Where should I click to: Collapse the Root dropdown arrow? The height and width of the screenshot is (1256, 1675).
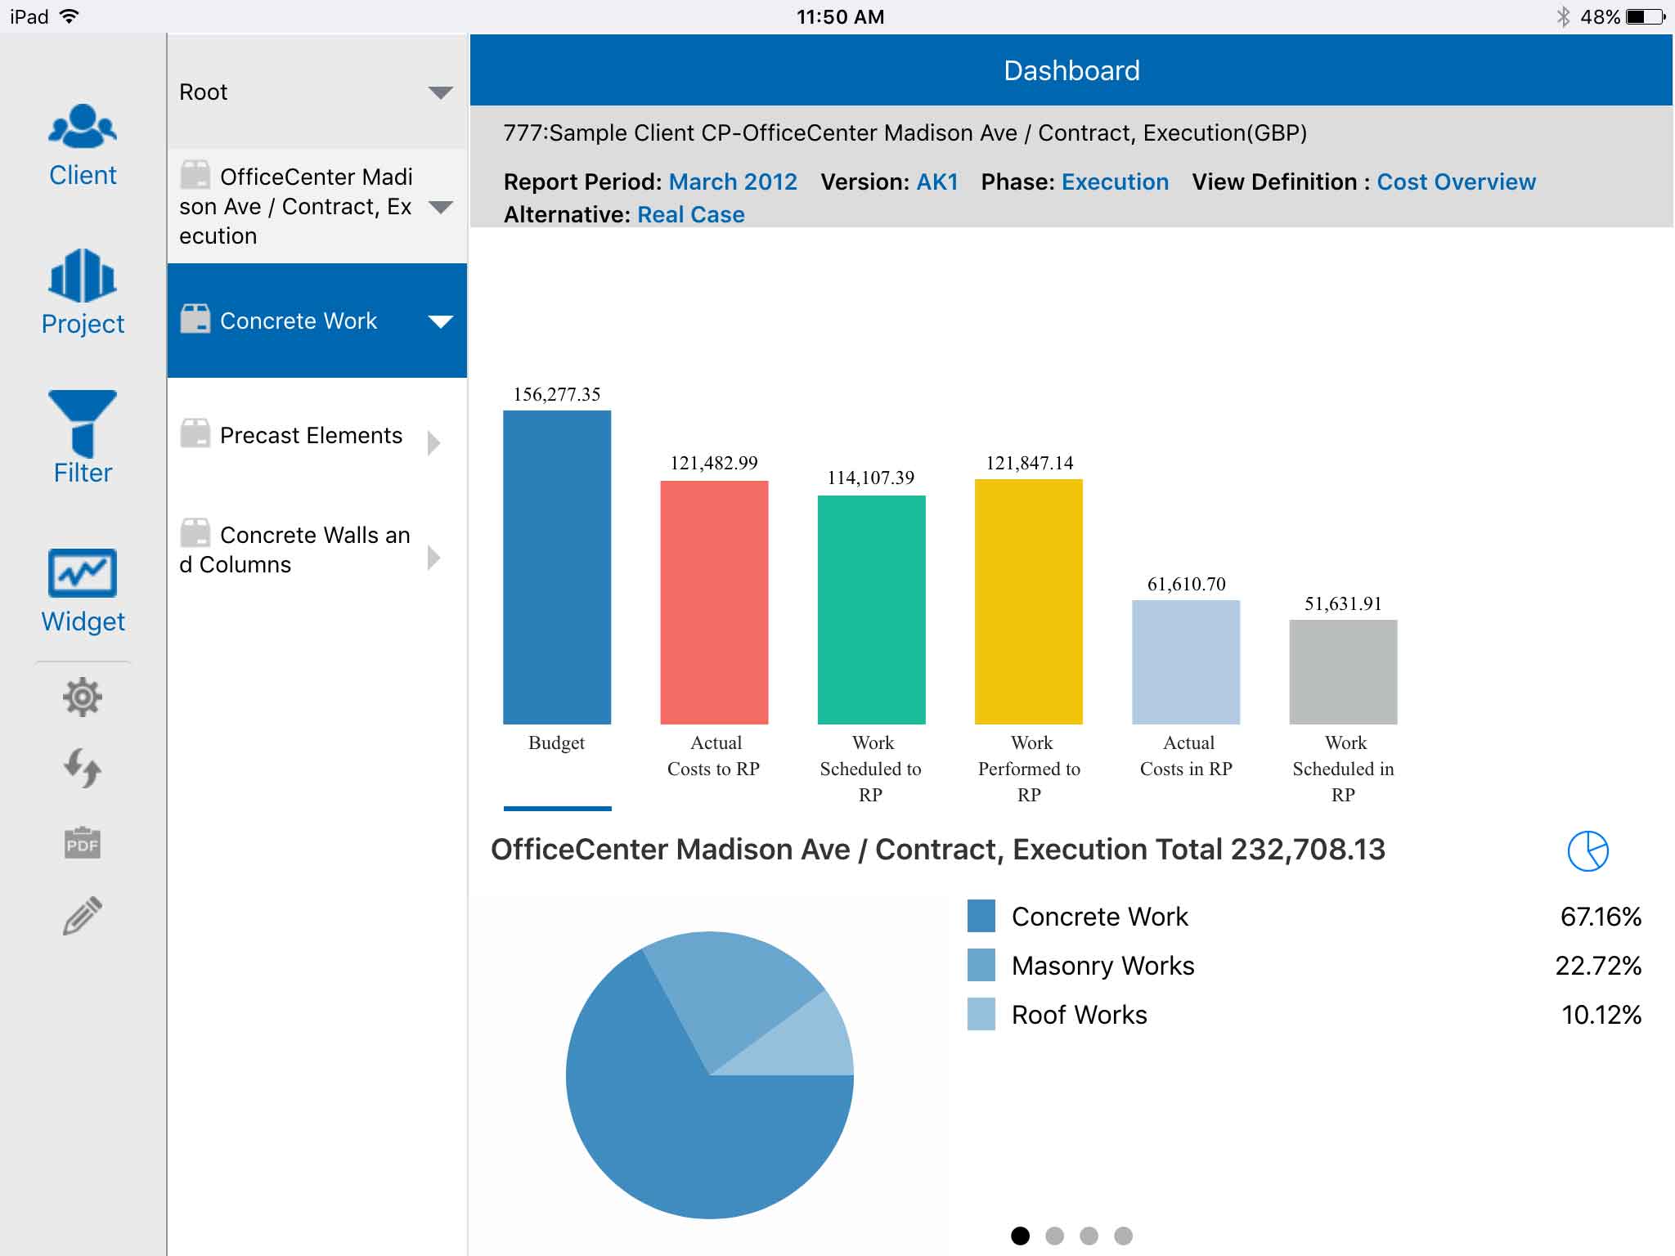440,92
